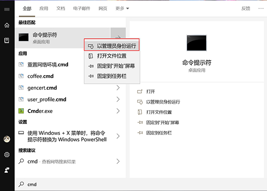Image resolution: width=267 pixels, height=191 pixels.
Task: Choose 固定到任务栏 in context menu
Action: pos(112,76)
